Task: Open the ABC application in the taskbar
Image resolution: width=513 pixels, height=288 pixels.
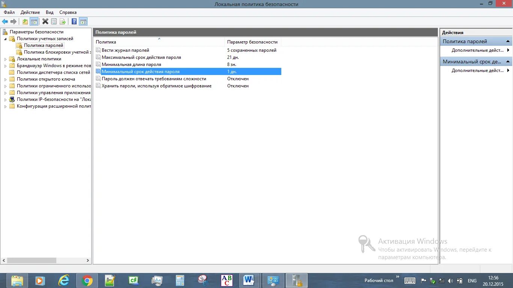Action: coord(227,280)
